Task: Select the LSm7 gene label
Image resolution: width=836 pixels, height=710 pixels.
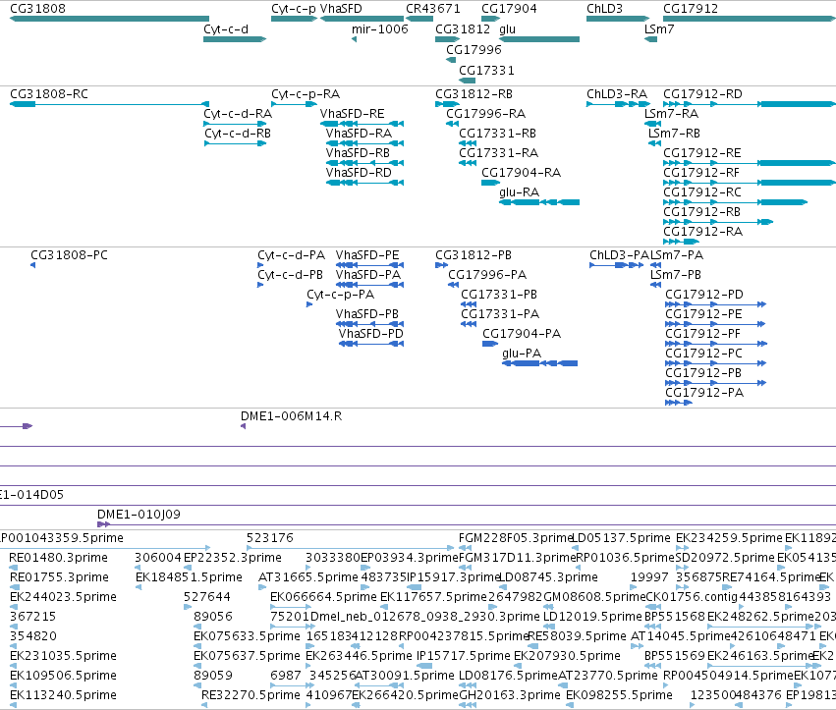Action: pos(659,29)
